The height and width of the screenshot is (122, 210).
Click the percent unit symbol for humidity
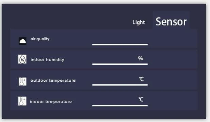pyautogui.click(x=140, y=58)
